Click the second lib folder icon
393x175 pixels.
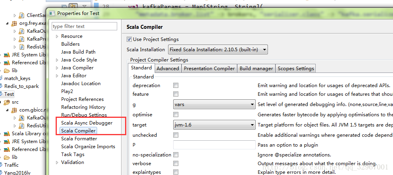pyautogui.click(x=7, y=157)
